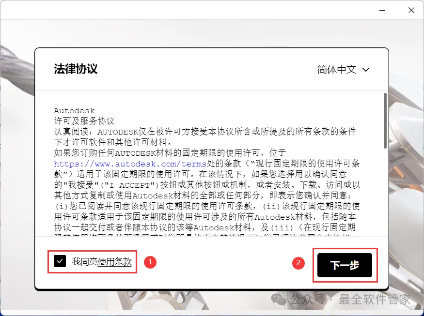Open the https://www.autodesk.com/terms link
424x316 pixels.
(130, 164)
